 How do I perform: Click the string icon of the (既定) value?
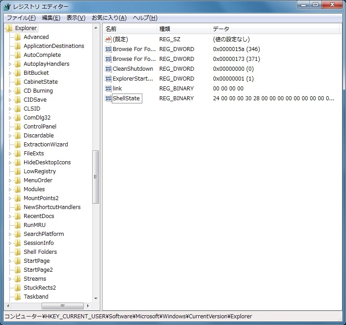pyautogui.click(x=108, y=39)
